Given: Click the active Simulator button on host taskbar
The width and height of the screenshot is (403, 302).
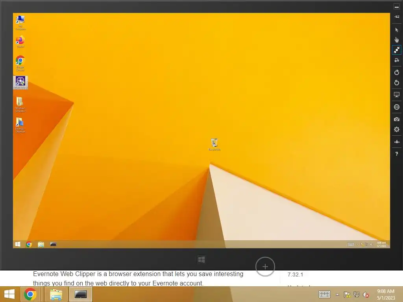Looking at the screenshot, I should [x=80, y=294].
